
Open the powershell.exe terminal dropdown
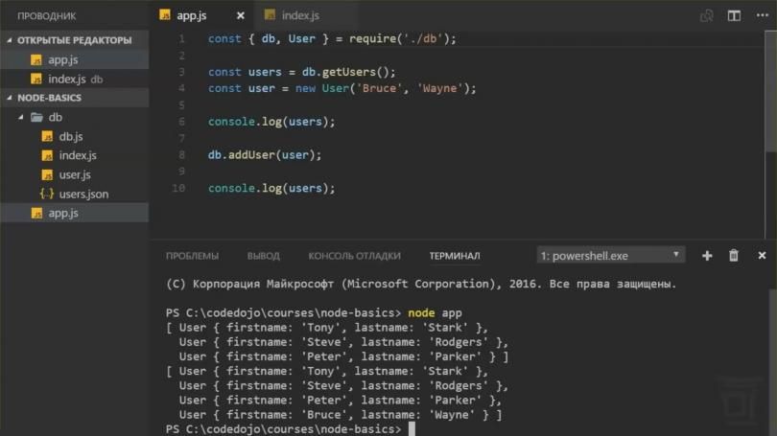(x=610, y=255)
